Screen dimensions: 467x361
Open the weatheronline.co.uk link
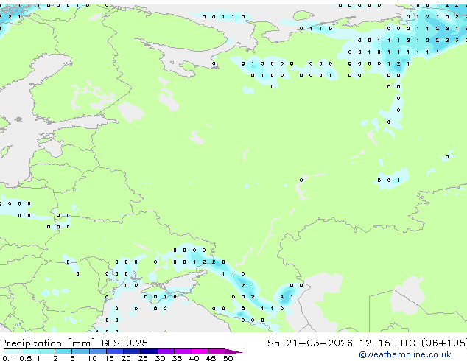click(405, 354)
